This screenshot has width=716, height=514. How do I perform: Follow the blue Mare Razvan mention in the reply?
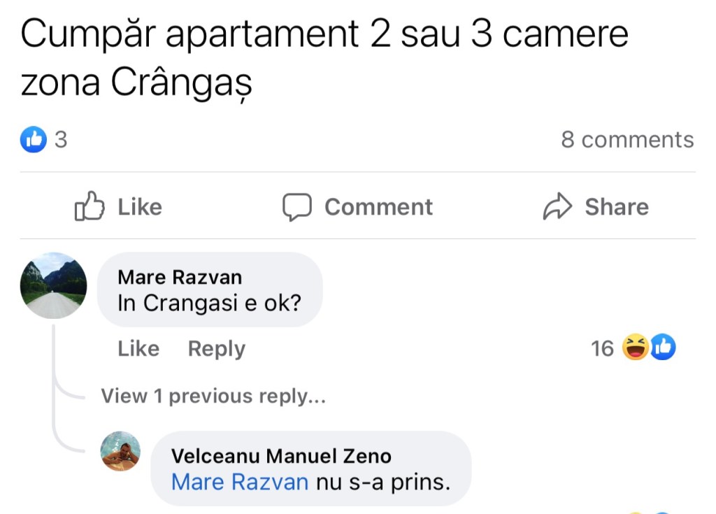coord(240,482)
